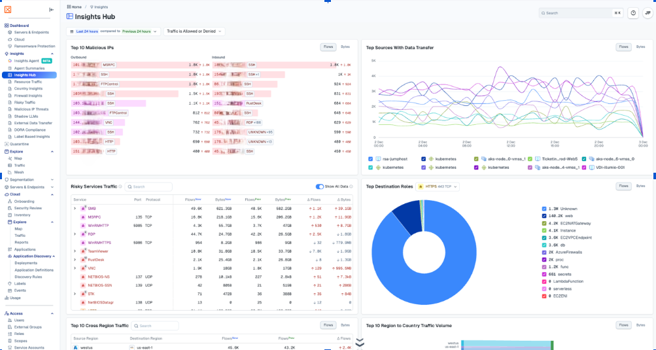
Task: Open the clock history icon beside search
Action: click(x=633, y=13)
